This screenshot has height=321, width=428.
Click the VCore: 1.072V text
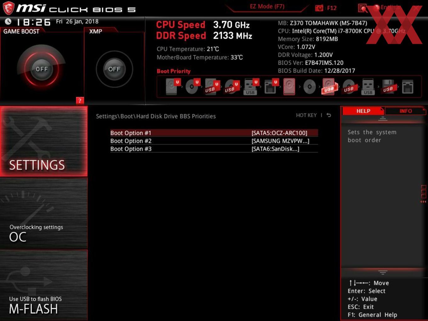296,47
